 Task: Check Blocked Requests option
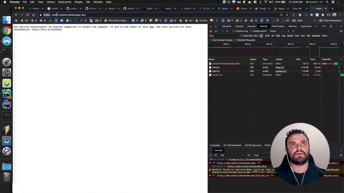pos(235,40)
